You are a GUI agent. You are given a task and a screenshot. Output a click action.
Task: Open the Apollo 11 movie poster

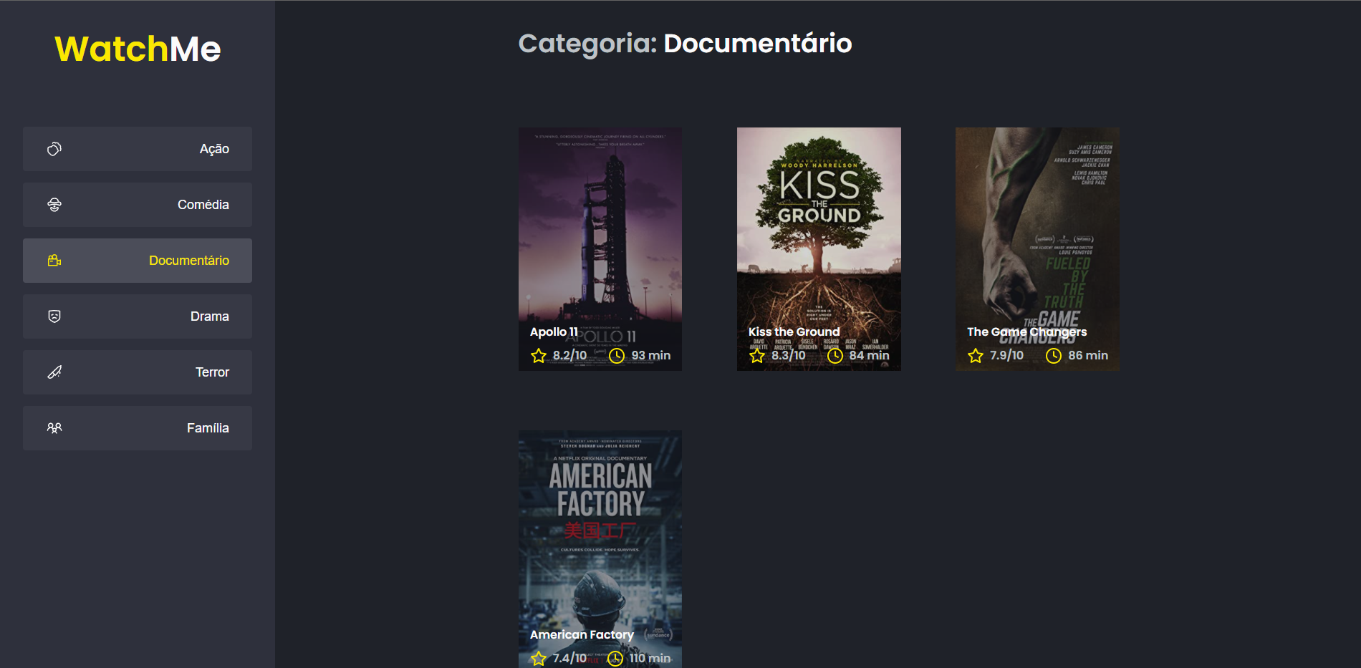pos(600,249)
